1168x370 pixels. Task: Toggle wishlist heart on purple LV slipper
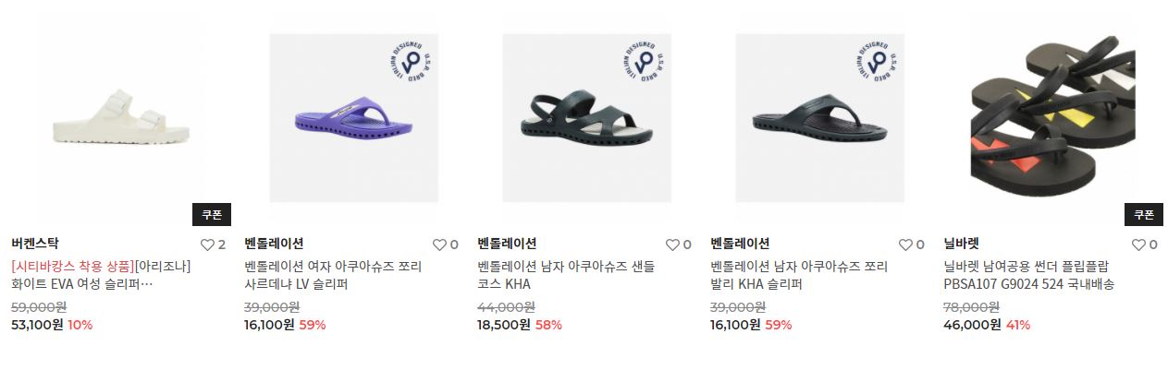tap(439, 245)
